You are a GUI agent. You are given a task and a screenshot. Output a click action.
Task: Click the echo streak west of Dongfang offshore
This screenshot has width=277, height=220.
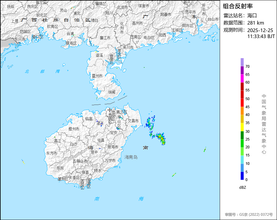tap(23, 162)
